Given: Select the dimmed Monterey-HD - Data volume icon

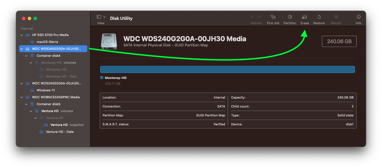Looking at the screenshot, I should point(41,76).
